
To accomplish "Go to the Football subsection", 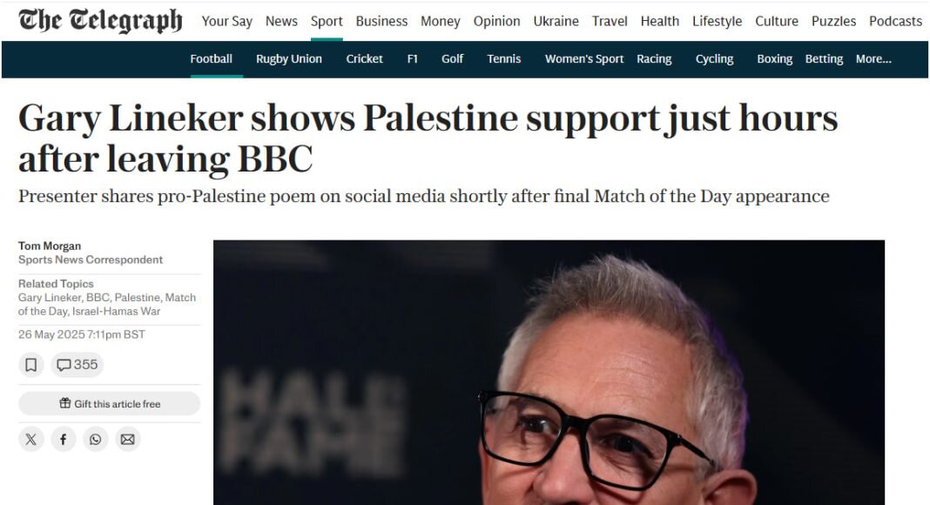I will (211, 58).
